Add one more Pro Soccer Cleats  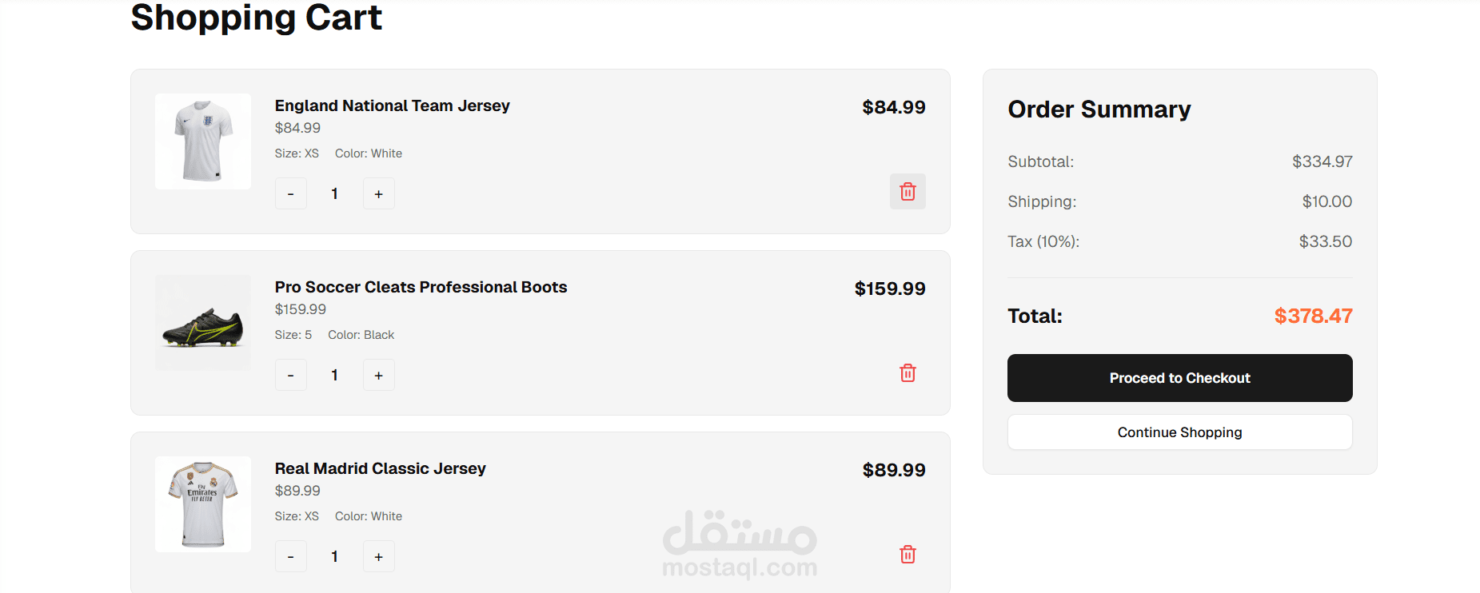pos(378,376)
